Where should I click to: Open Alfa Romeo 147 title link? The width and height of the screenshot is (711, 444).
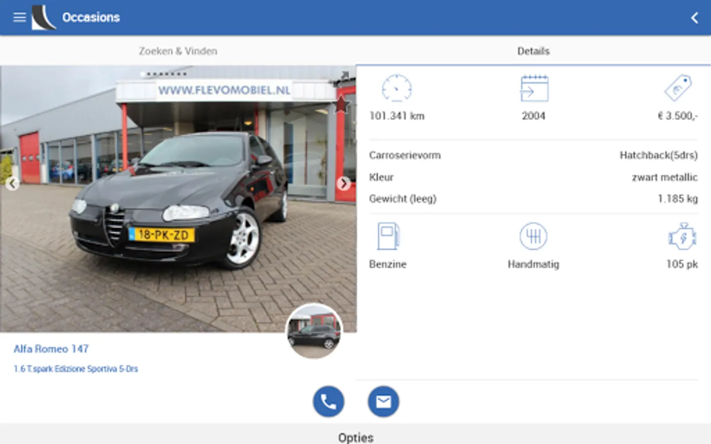pyautogui.click(x=51, y=349)
